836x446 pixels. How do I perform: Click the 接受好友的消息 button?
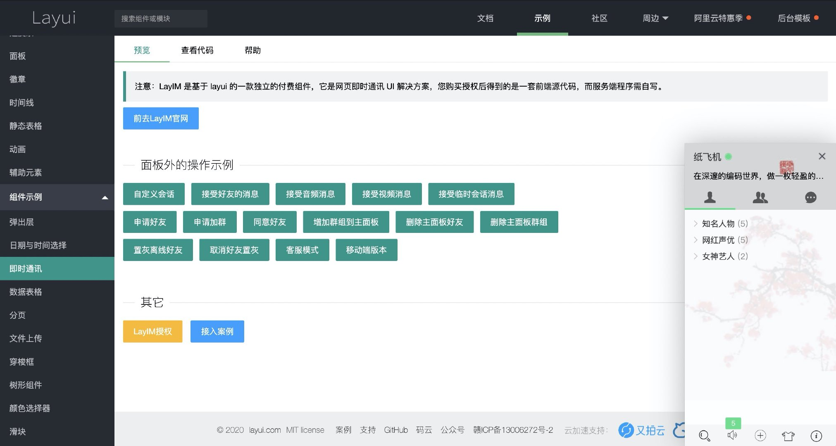(230, 194)
